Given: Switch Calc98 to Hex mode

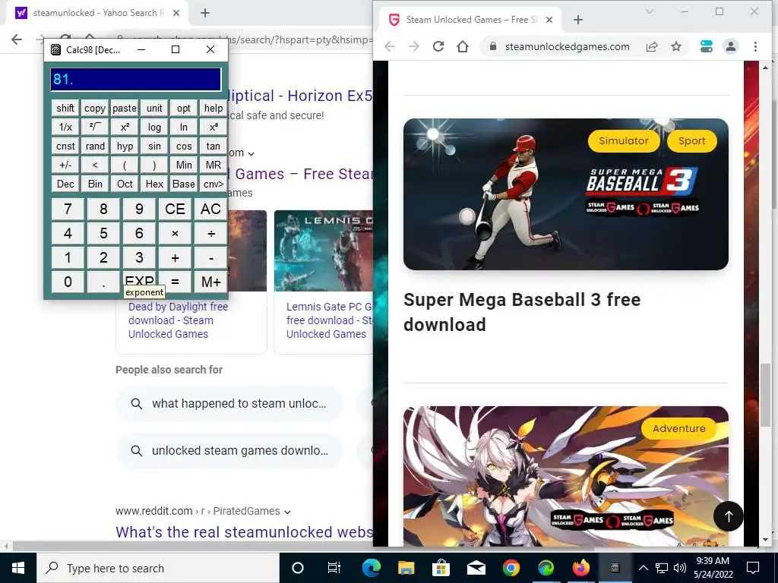Looking at the screenshot, I should point(154,184).
